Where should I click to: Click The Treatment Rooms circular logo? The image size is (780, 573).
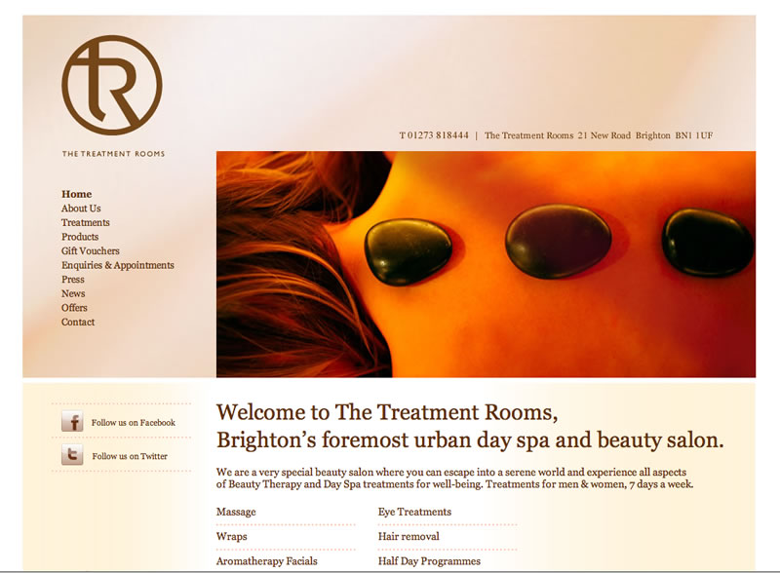(x=111, y=85)
